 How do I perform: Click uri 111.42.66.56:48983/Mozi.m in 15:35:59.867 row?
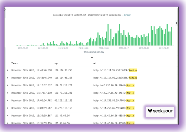114,116
